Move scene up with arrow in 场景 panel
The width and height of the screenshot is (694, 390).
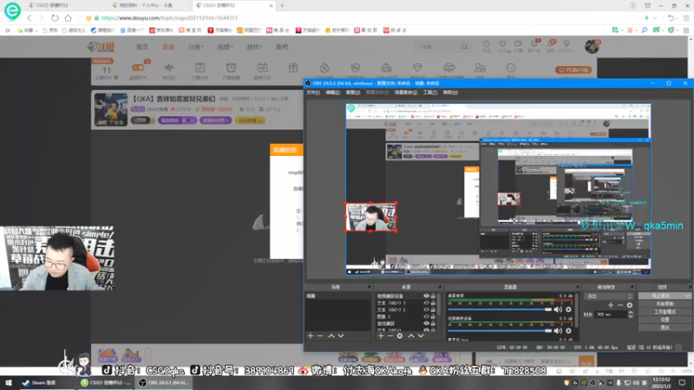pos(331,336)
